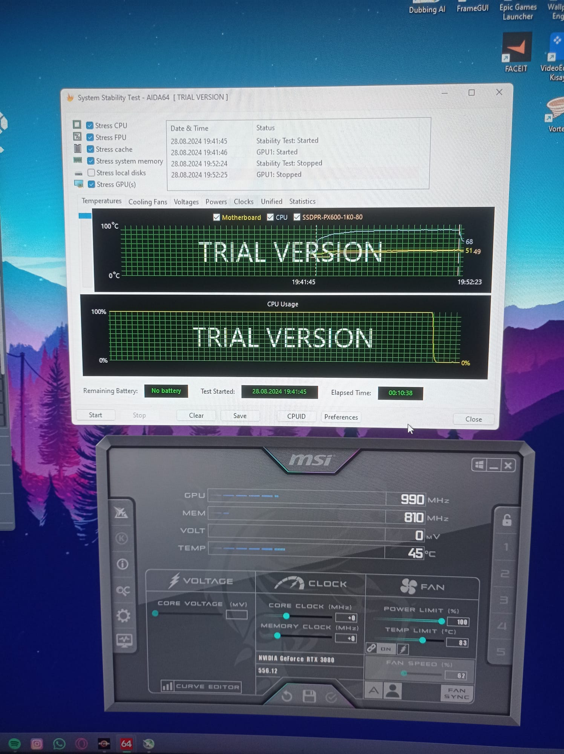Select Afterburner profile slot 1
The height and width of the screenshot is (754, 564).
506,547
